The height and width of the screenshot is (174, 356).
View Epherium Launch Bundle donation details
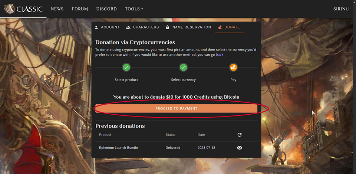(240, 148)
